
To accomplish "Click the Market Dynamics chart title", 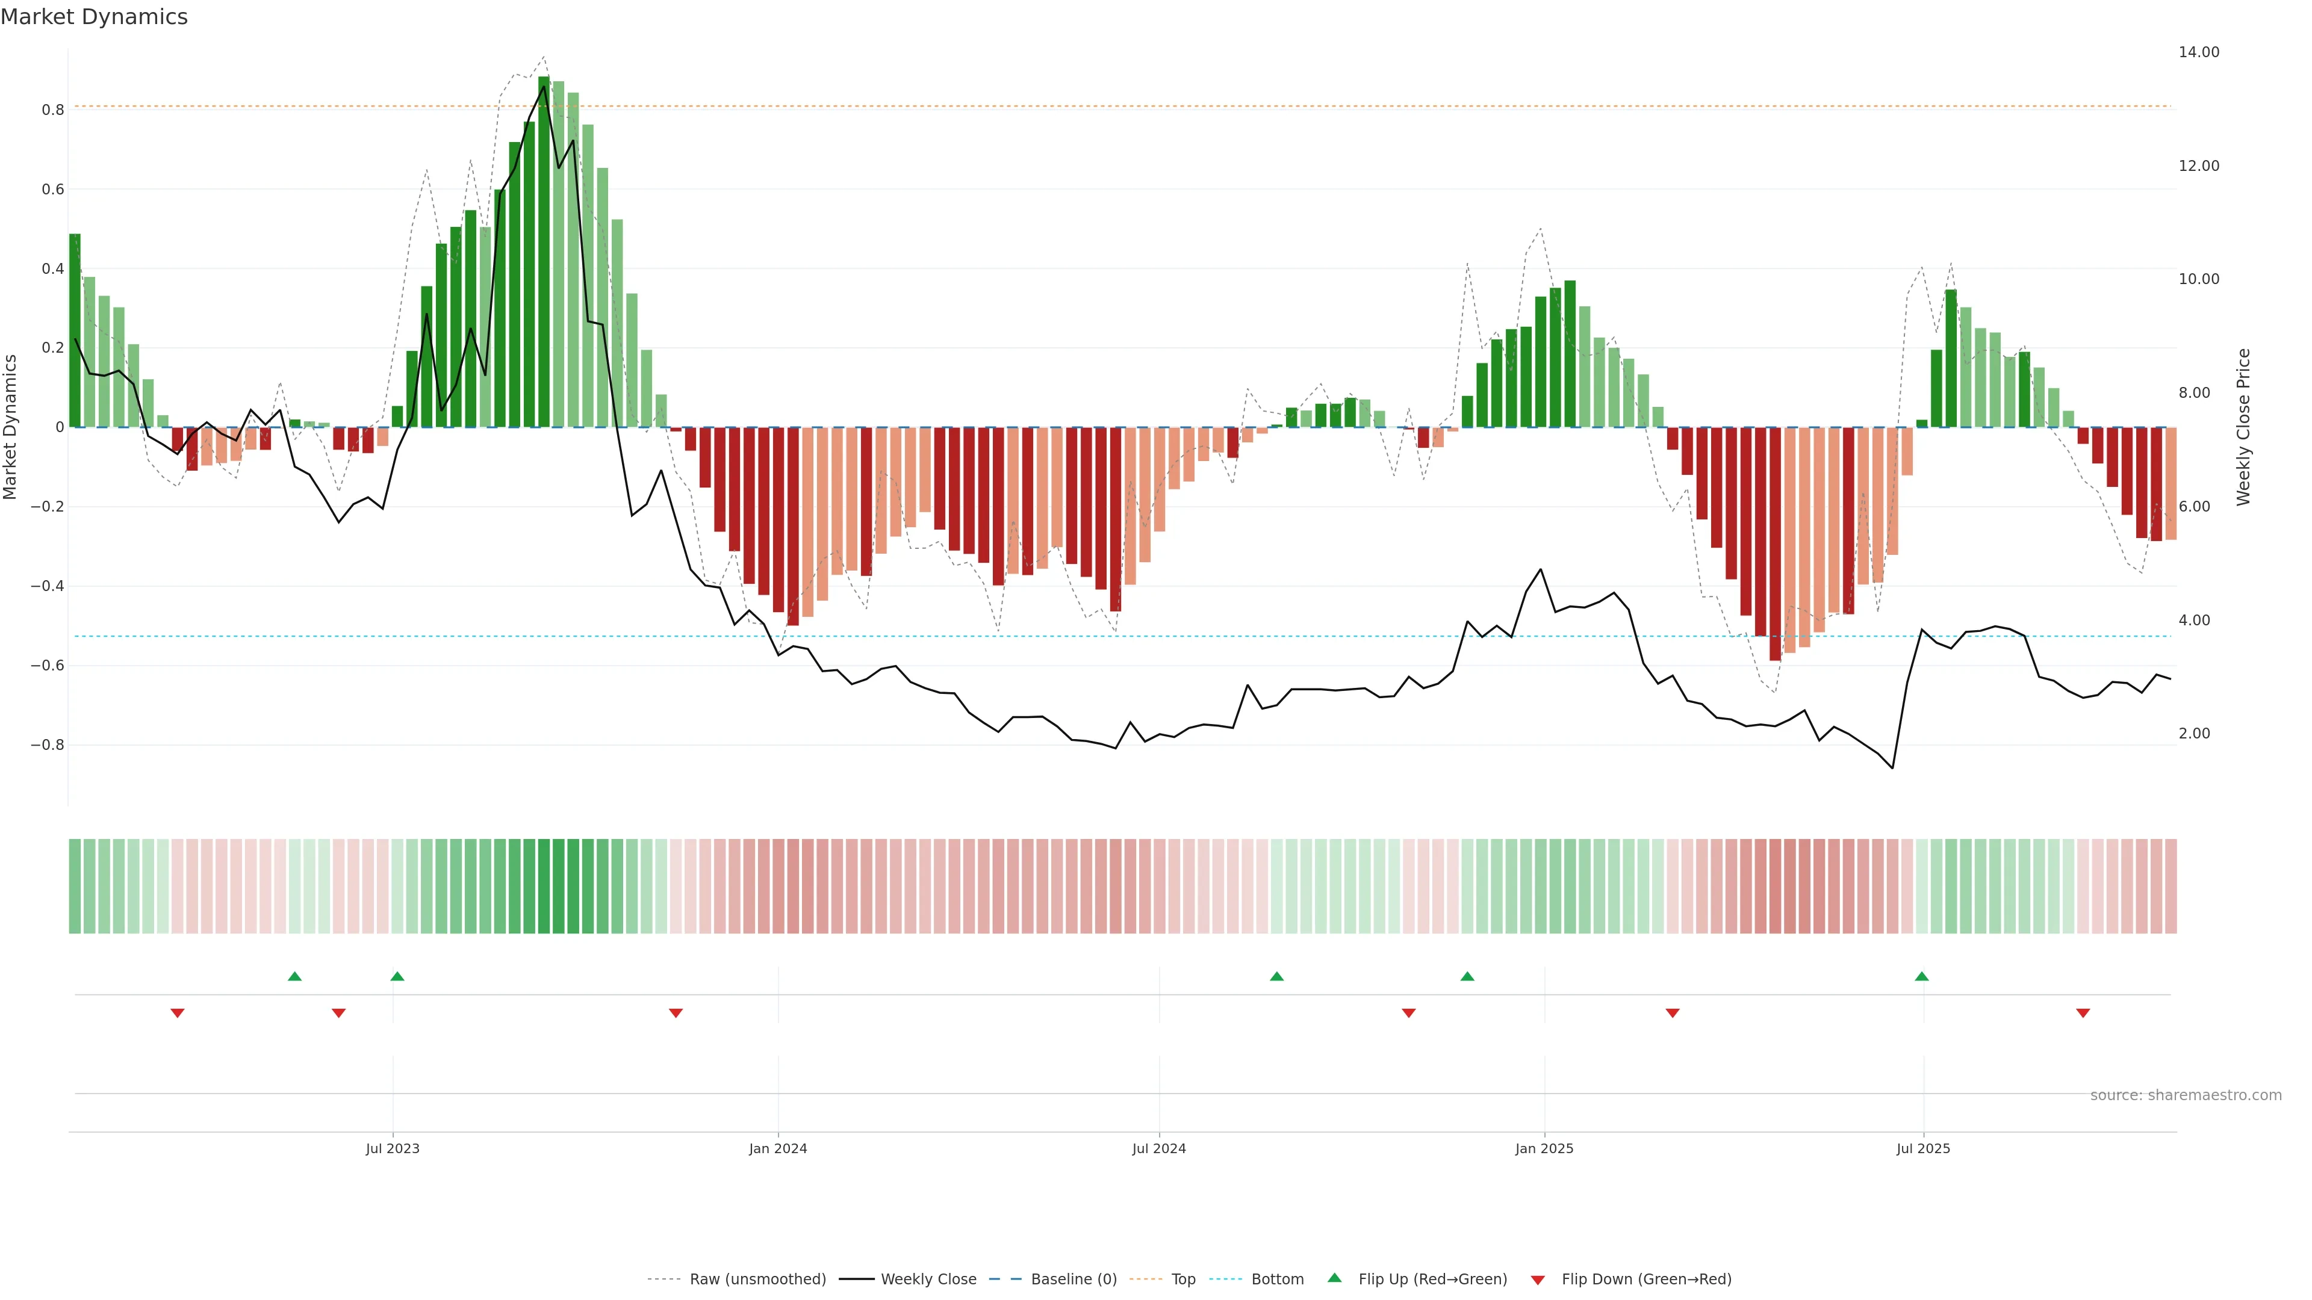I will click(95, 17).
